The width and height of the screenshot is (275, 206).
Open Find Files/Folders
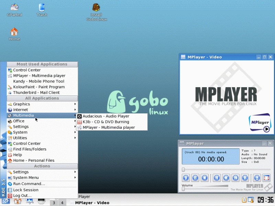click(x=42, y=149)
